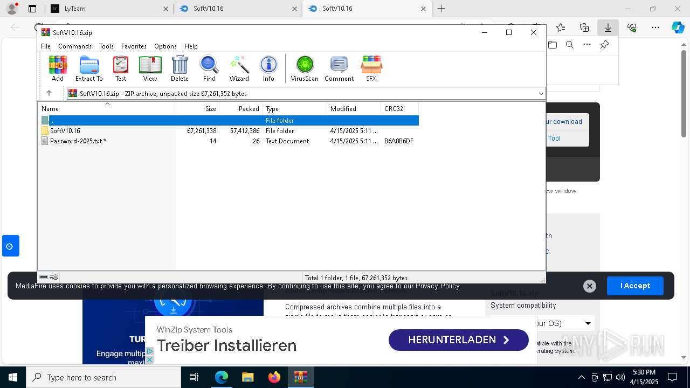Image resolution: width=690 pixels, height=388 pixels.
Task: Click the key icon in WinRAR status bar
Action: (54, 277)
